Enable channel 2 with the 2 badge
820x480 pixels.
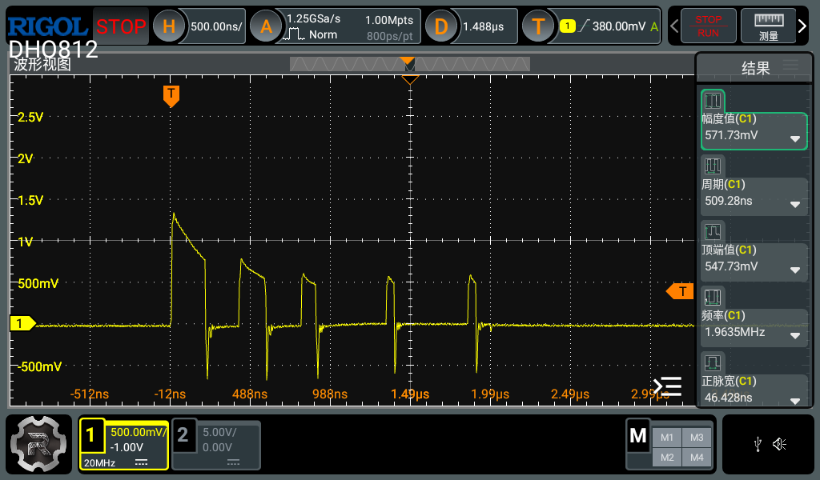[x=183, y=434]
